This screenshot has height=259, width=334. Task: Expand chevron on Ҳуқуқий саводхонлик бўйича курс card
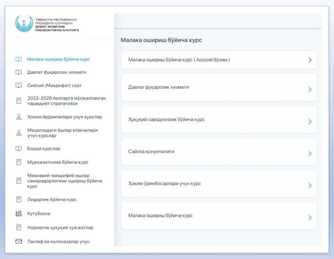click(x=310, y=122)
